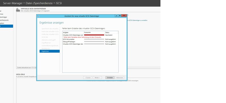Select highlighted iSCSI sidebar entry
The height and width of the screenshot is (103, 226).
pyautogui.click(x=6, y=26)
